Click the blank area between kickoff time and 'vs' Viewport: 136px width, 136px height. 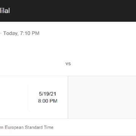point(68,49)
